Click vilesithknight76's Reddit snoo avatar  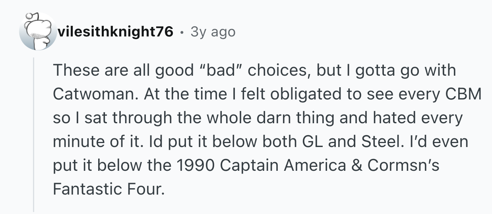(38, 32)
